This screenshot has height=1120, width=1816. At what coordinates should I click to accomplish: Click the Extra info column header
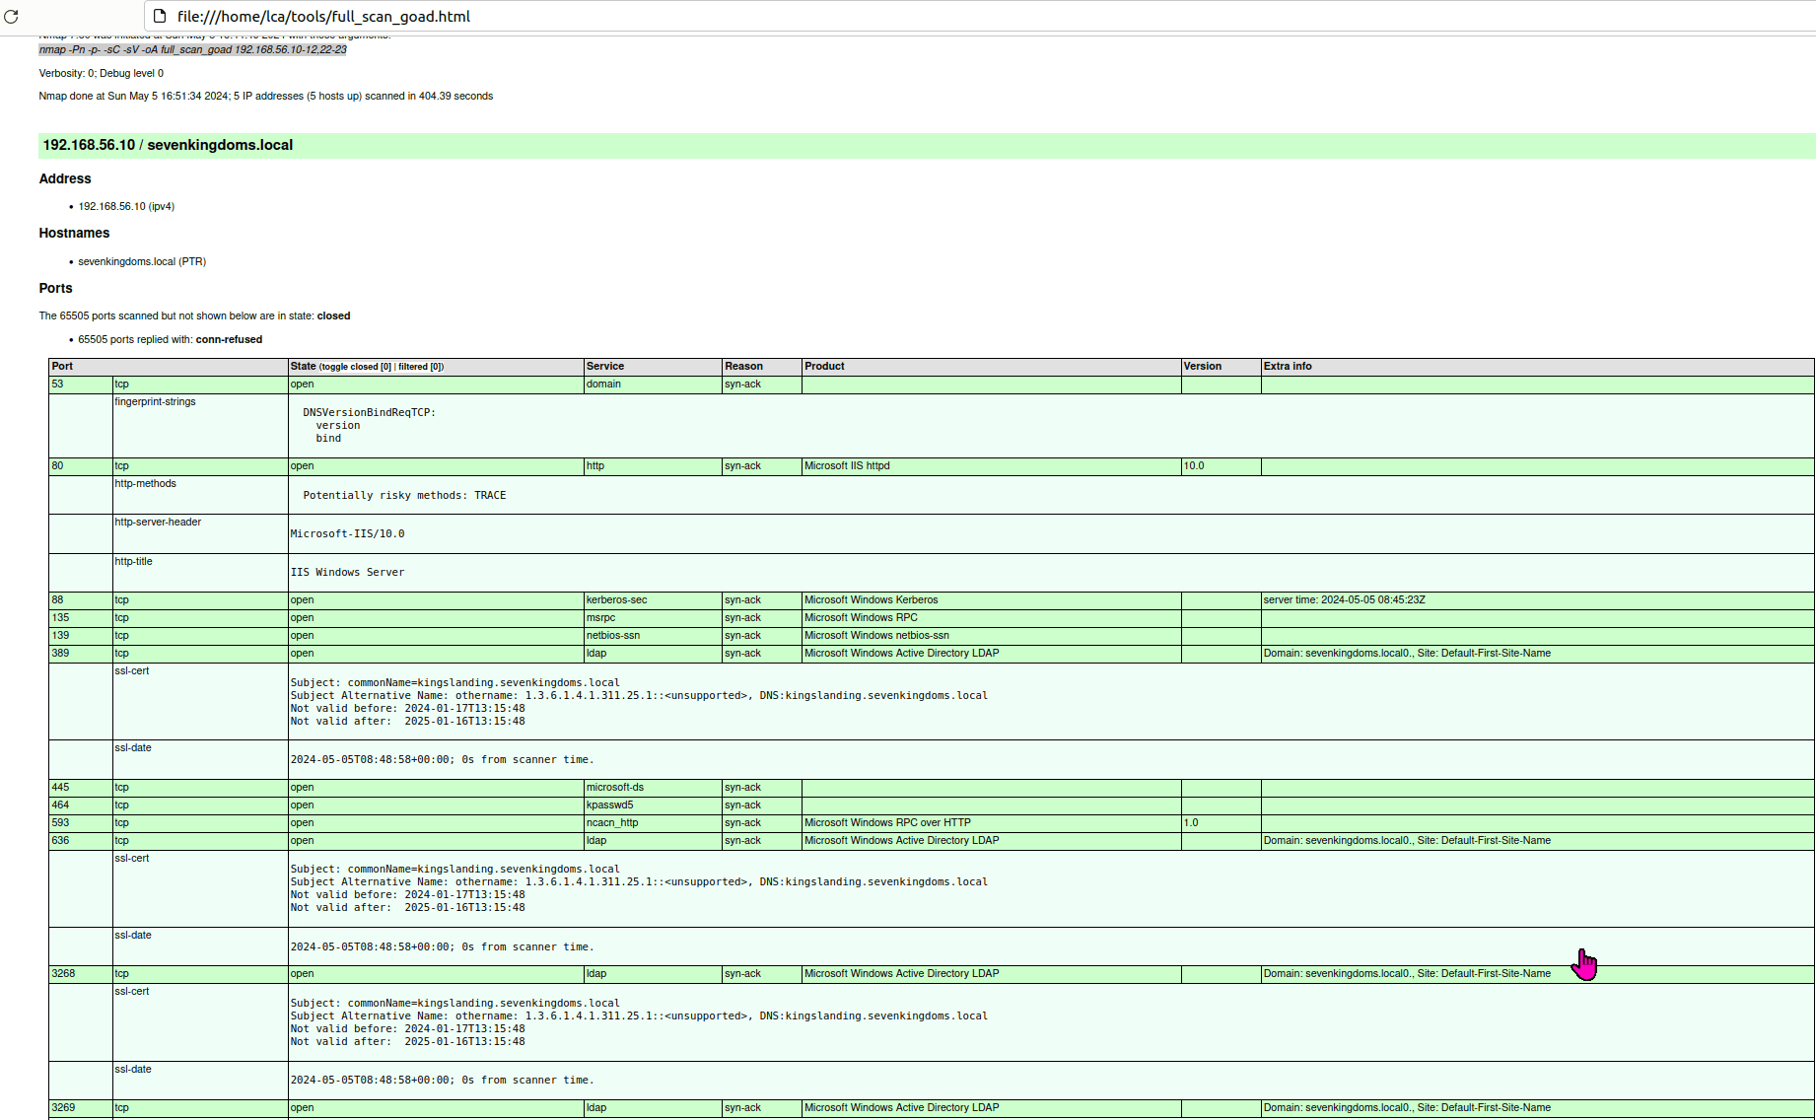click(x=1537, y=367)
